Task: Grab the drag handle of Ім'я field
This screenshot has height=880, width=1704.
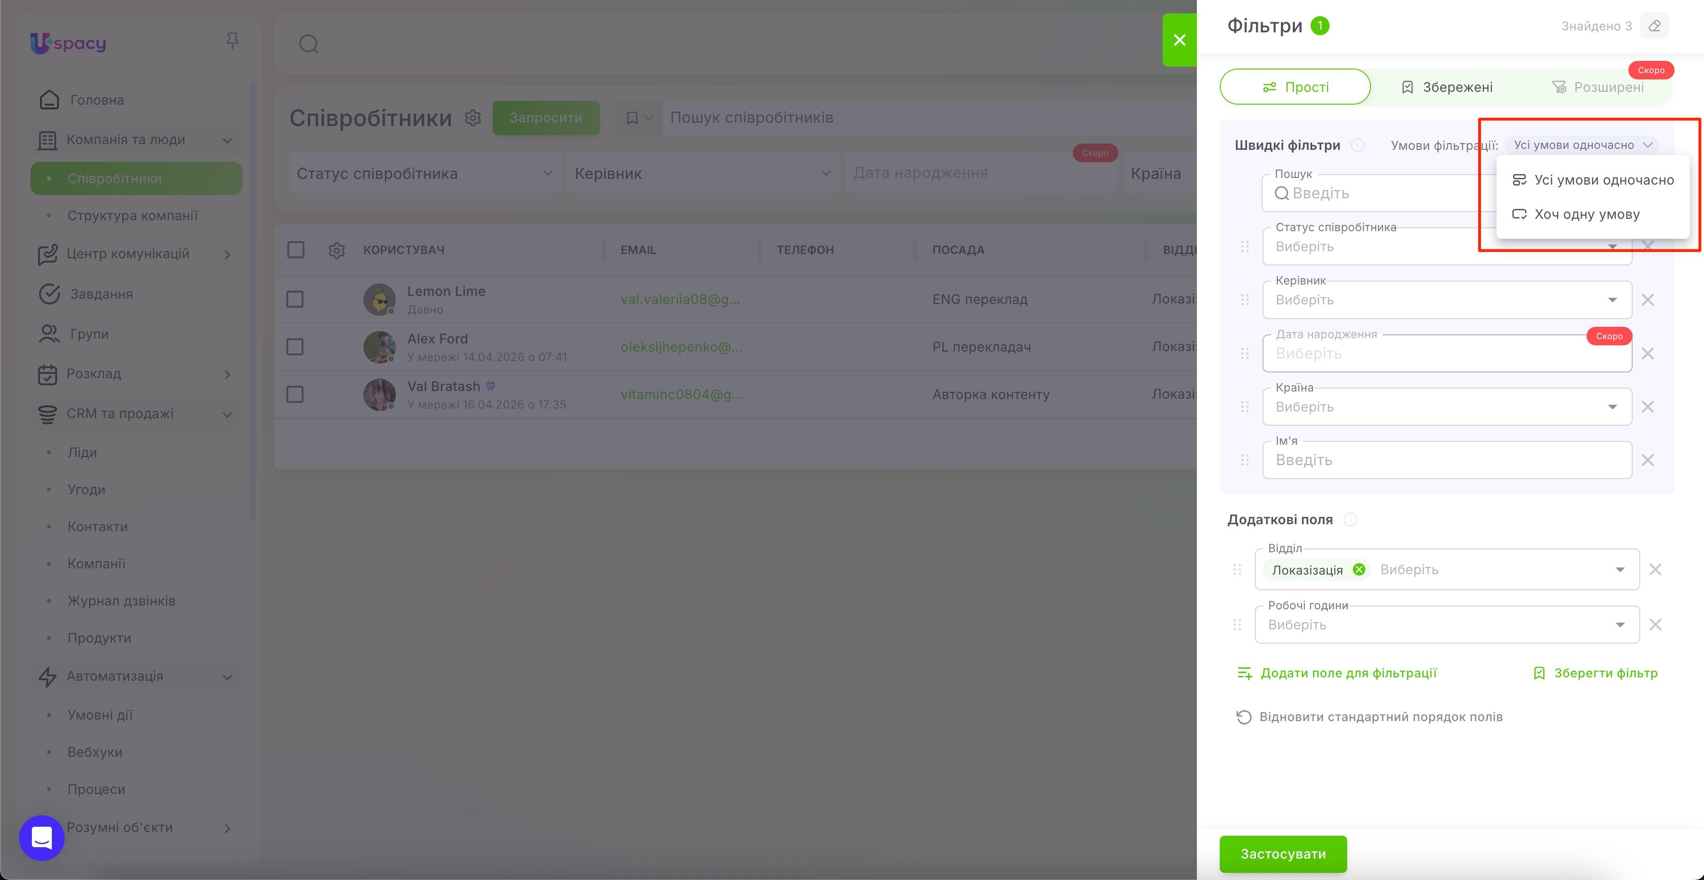Action: pos(1244,460)
